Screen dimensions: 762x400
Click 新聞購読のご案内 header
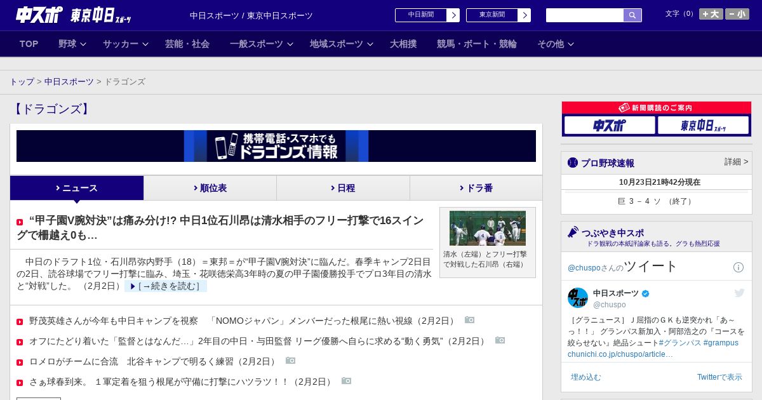[x=656, y=108]
